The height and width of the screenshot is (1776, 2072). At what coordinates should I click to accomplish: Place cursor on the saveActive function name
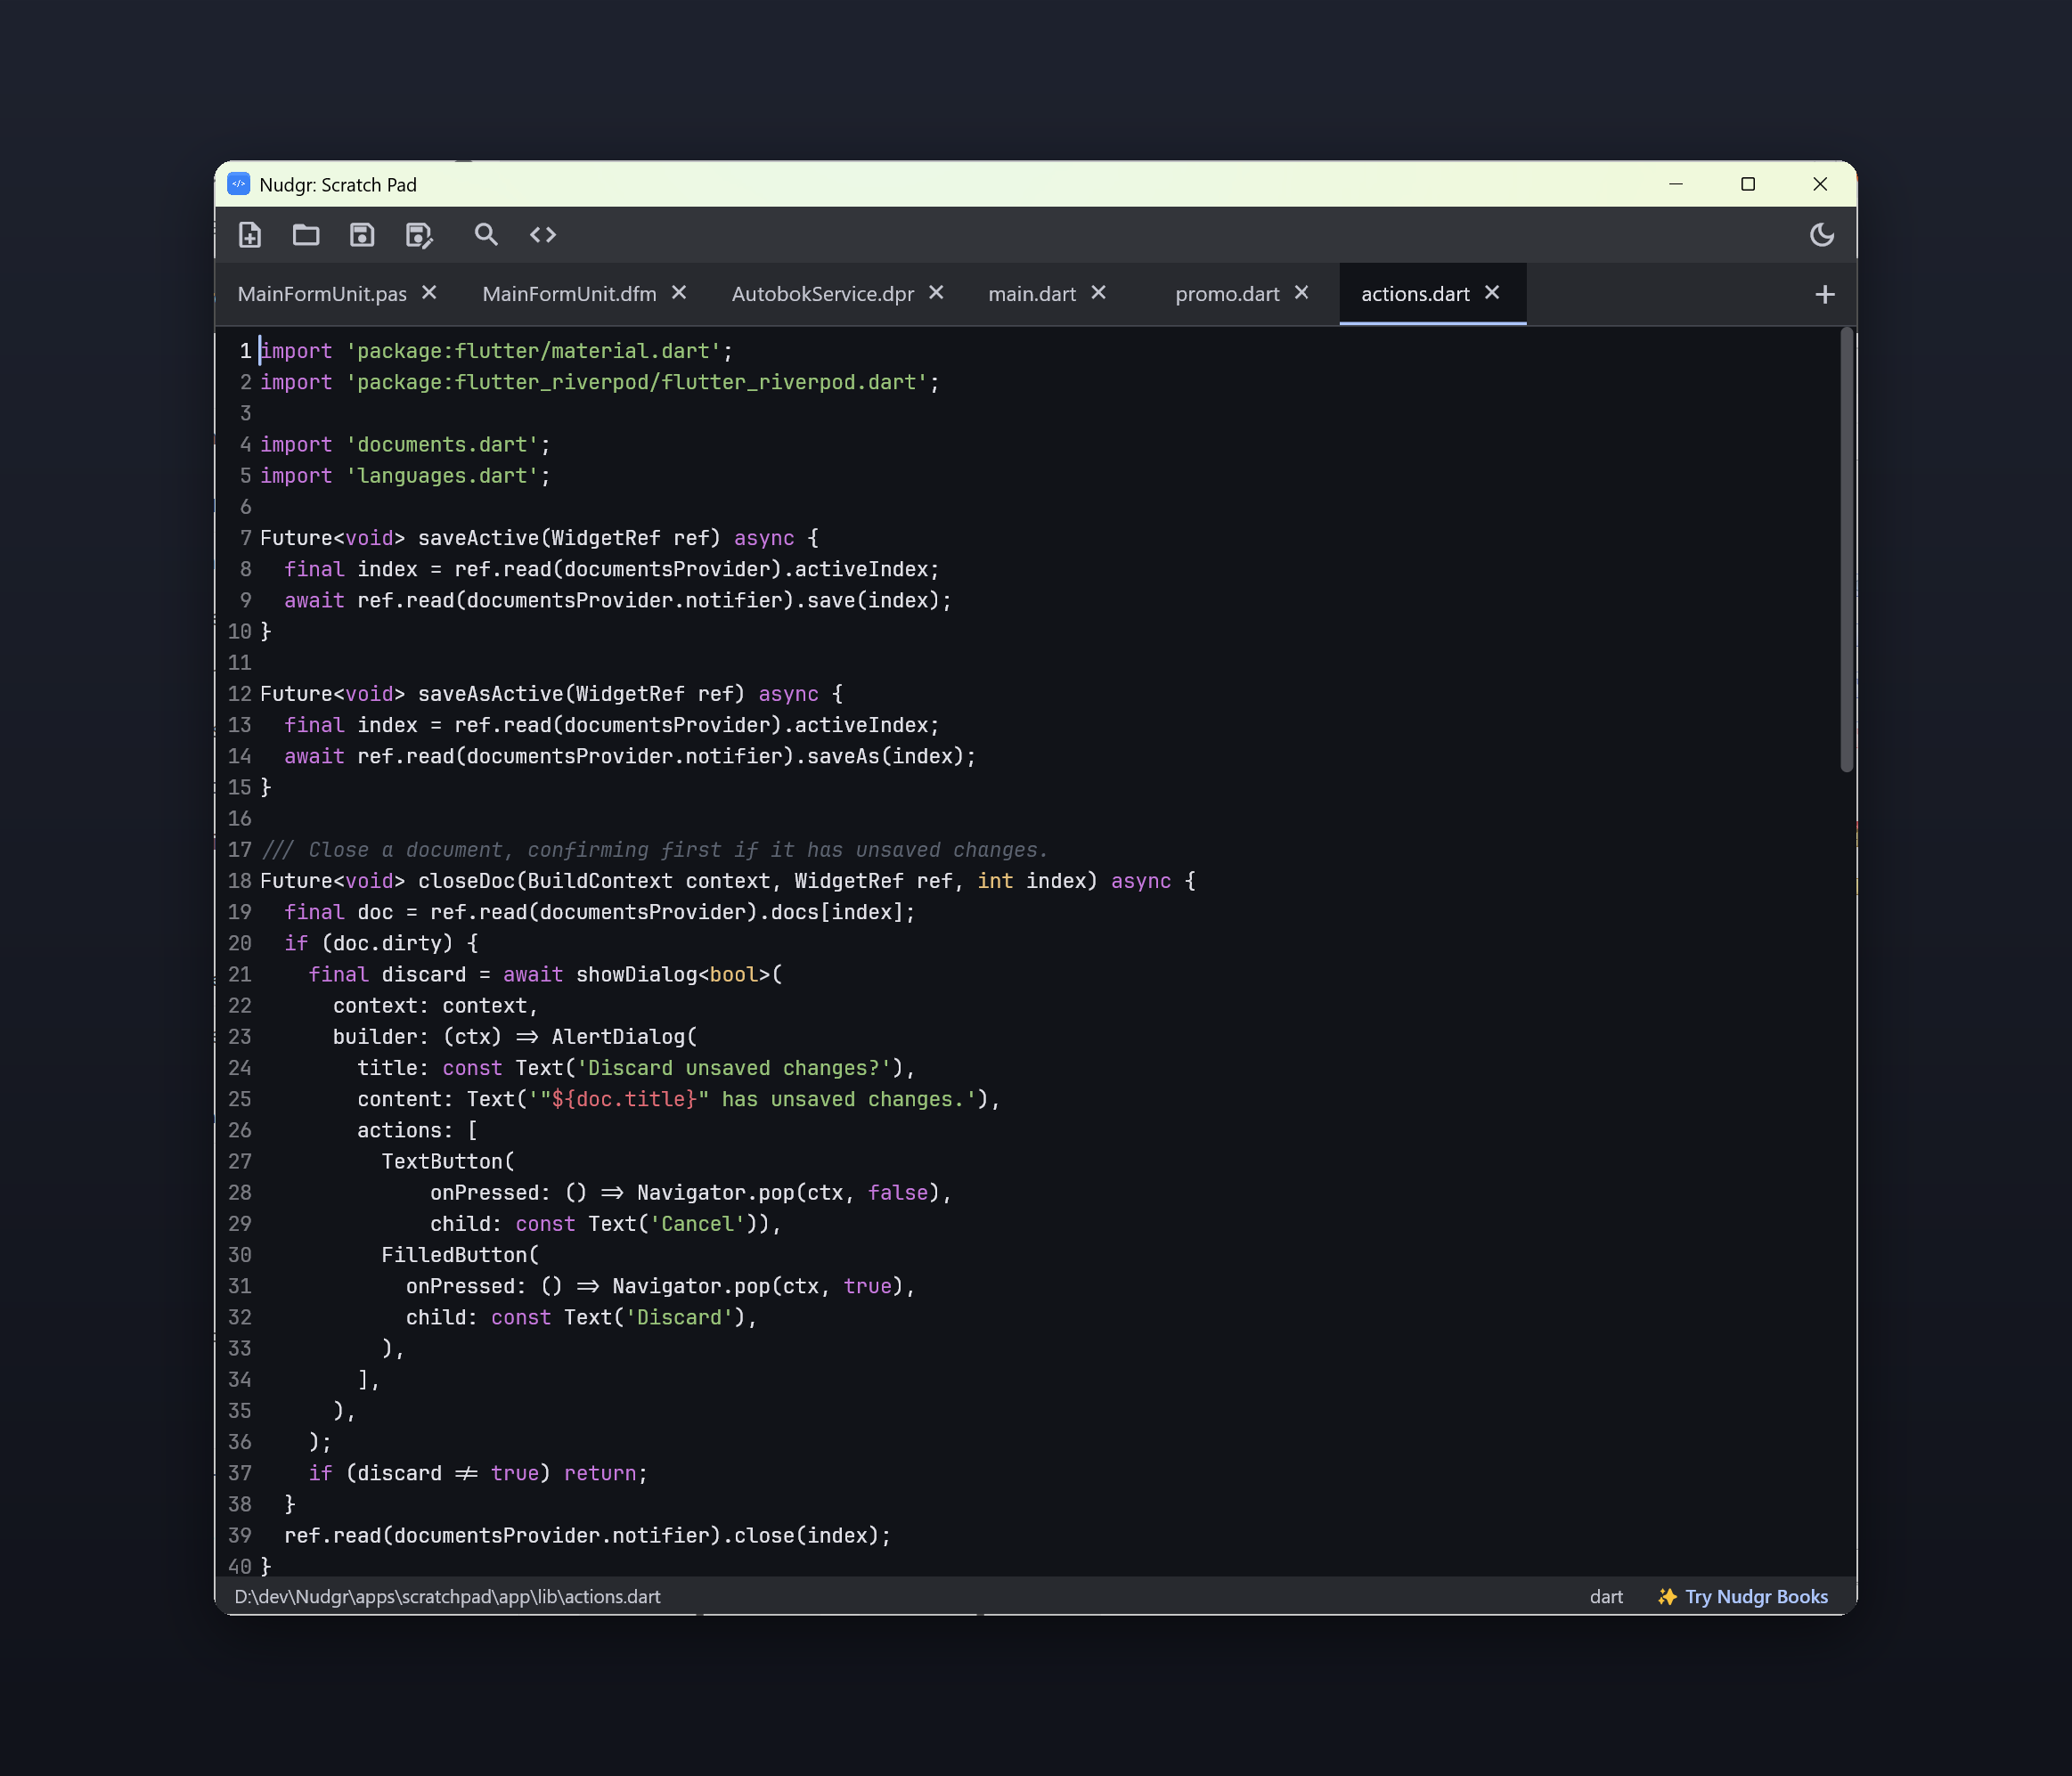[478, 538]
